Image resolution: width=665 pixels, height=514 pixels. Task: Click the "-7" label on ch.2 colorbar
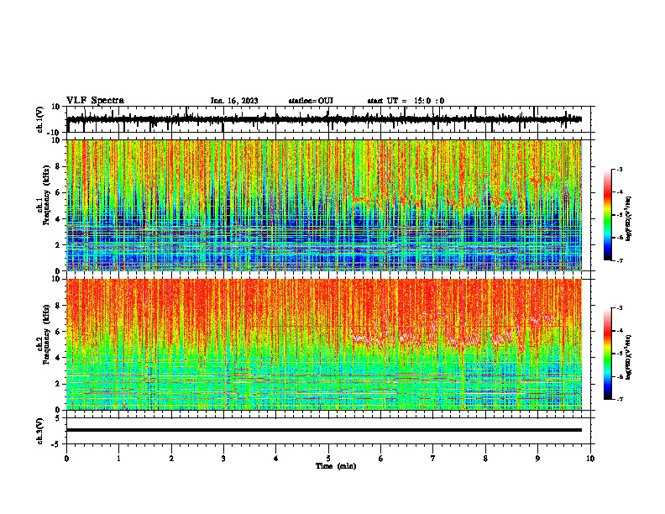620,399
